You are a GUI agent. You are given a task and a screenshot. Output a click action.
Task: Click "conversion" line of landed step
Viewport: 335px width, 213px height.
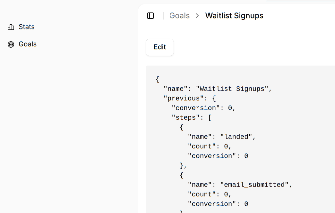pyautogui.click(x=218, y=156)
